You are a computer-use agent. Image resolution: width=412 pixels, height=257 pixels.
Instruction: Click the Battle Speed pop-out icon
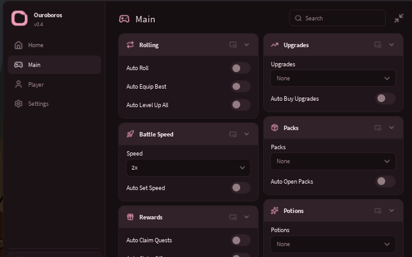(233, 135)
